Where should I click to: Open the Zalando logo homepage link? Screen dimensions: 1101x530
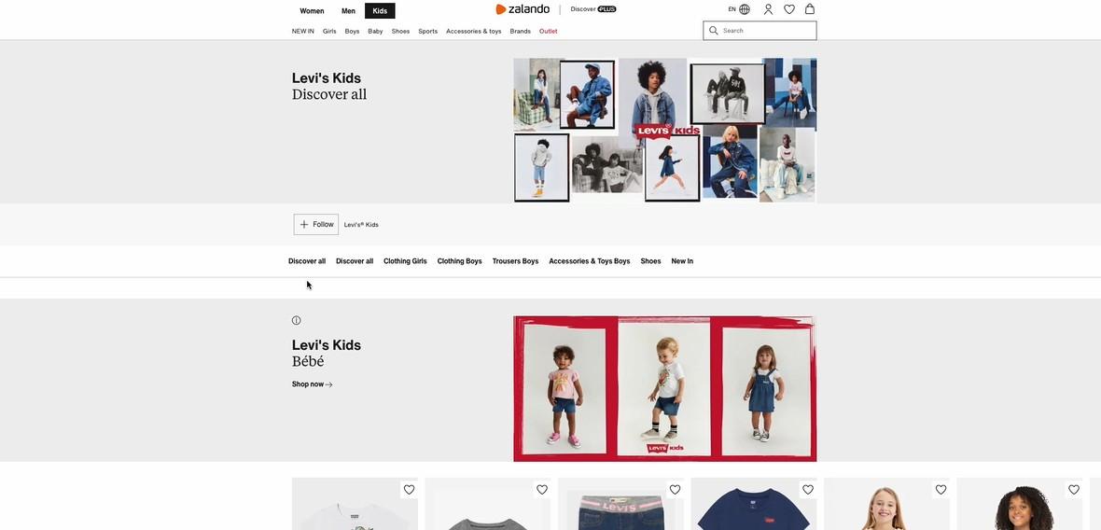523,9
